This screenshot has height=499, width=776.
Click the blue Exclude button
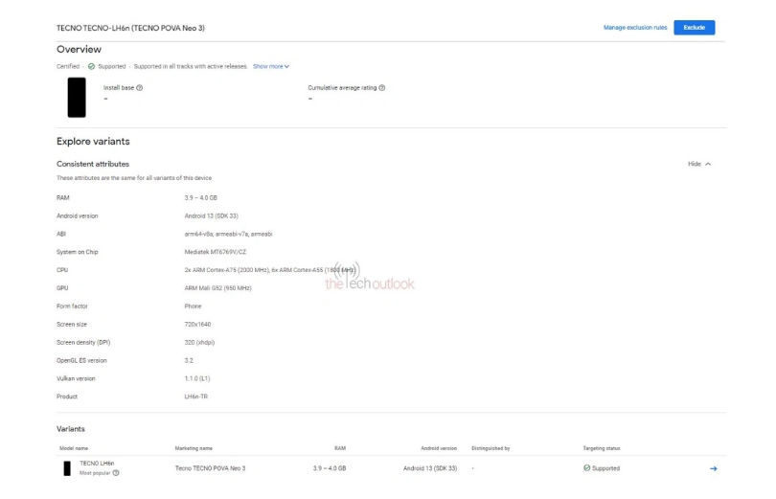(694, 28)
